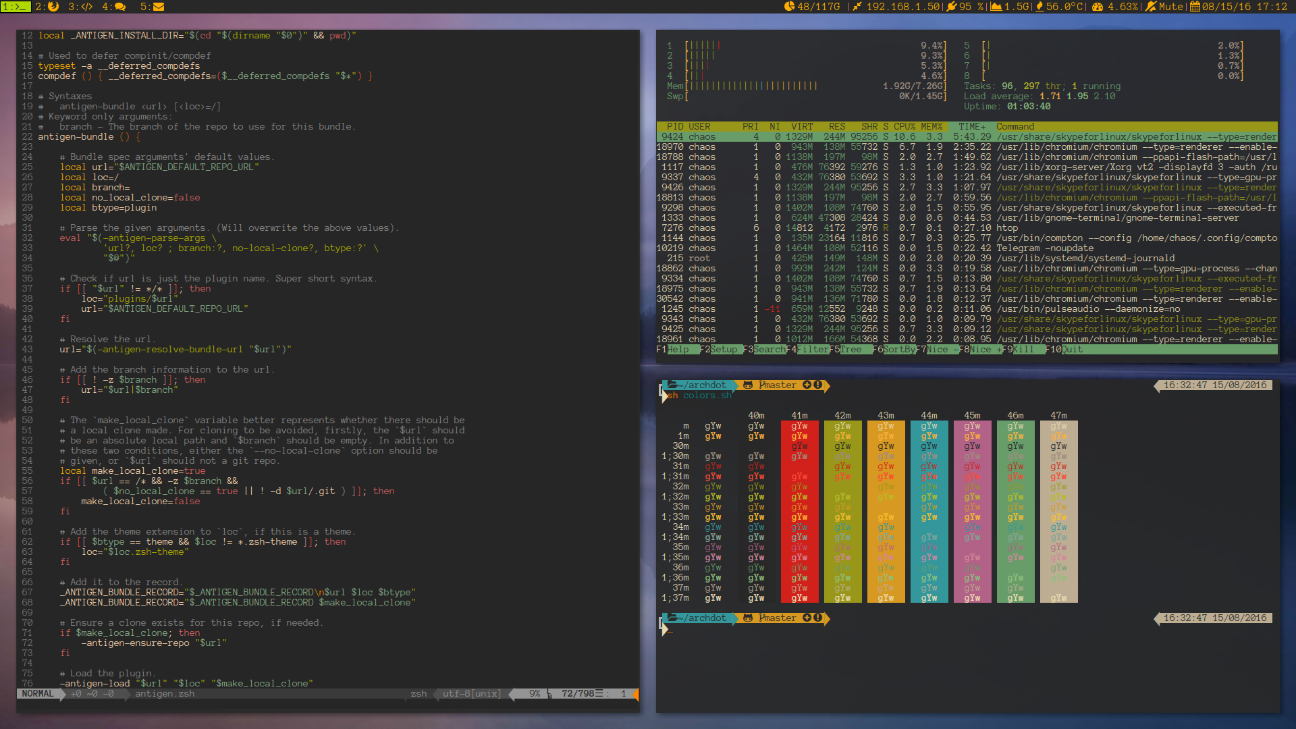The width and height of the screenshot is (1296, 729).
Task: Click the Mem usage meter bar
Action: coord(742,86)
